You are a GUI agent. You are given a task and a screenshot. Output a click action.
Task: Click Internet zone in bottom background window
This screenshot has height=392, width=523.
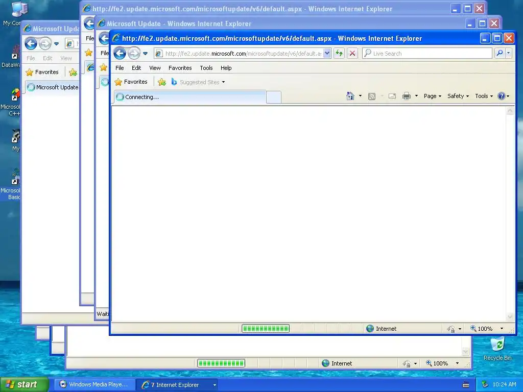tap(337, 363)
